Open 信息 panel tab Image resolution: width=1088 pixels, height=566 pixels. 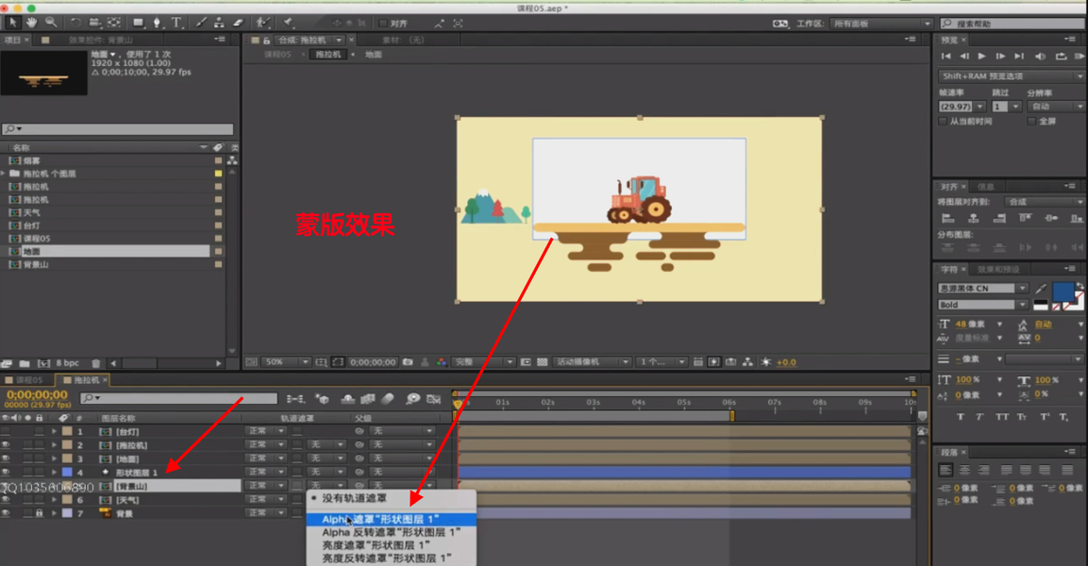[x=985, y=187]
